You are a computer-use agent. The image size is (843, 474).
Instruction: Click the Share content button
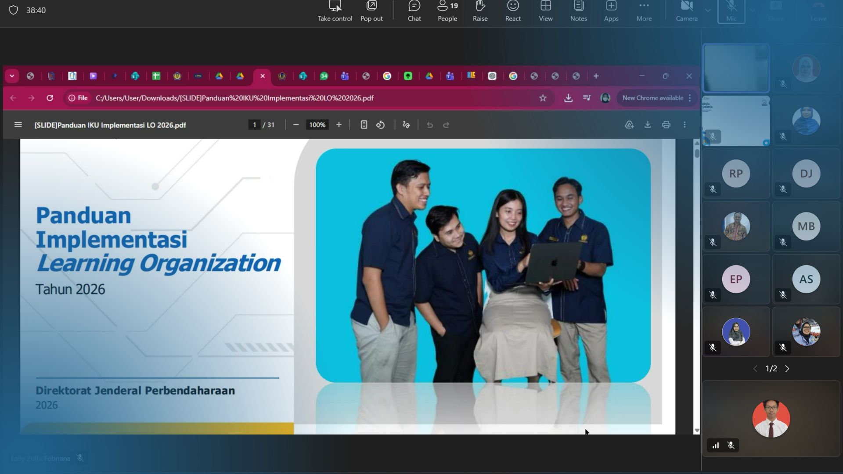coord(775,11)
